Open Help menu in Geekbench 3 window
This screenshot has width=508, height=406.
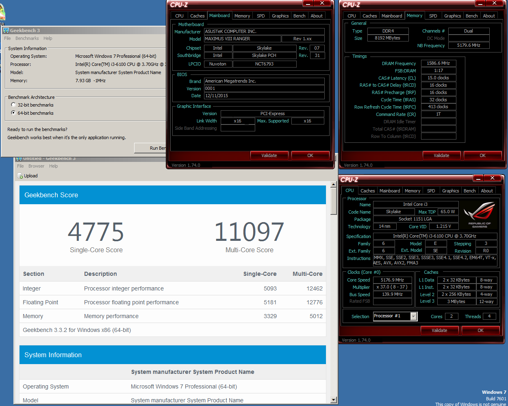point(48,38)
